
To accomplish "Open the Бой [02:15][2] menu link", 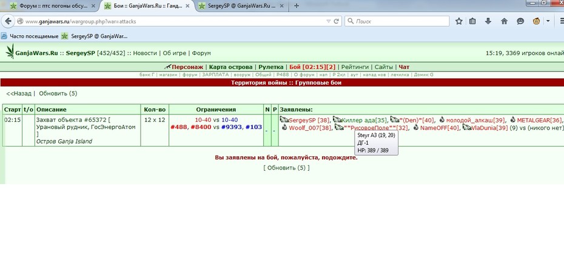I will (312, 67).
